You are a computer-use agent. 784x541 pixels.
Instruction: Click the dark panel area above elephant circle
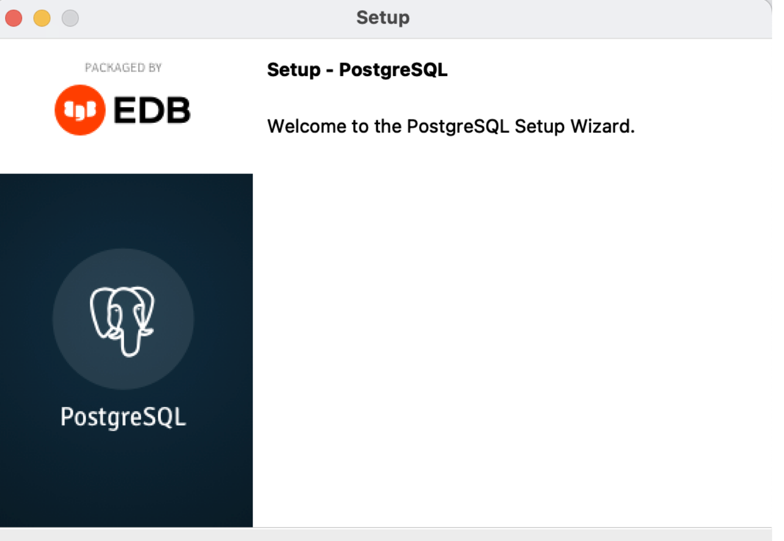pyautogui.click(x=126, y=211)
